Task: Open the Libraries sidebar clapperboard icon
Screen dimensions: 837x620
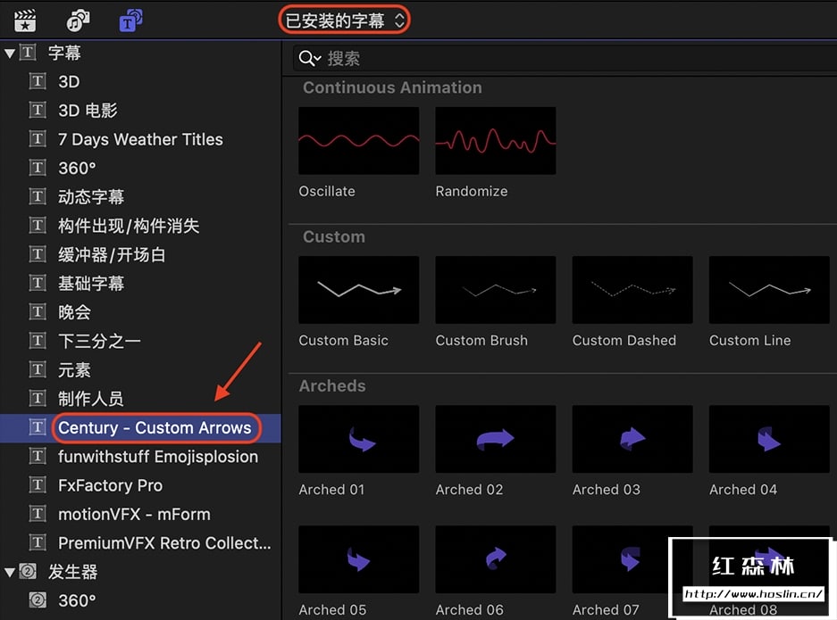Action: pyautogui.click(x=25, y=21)
